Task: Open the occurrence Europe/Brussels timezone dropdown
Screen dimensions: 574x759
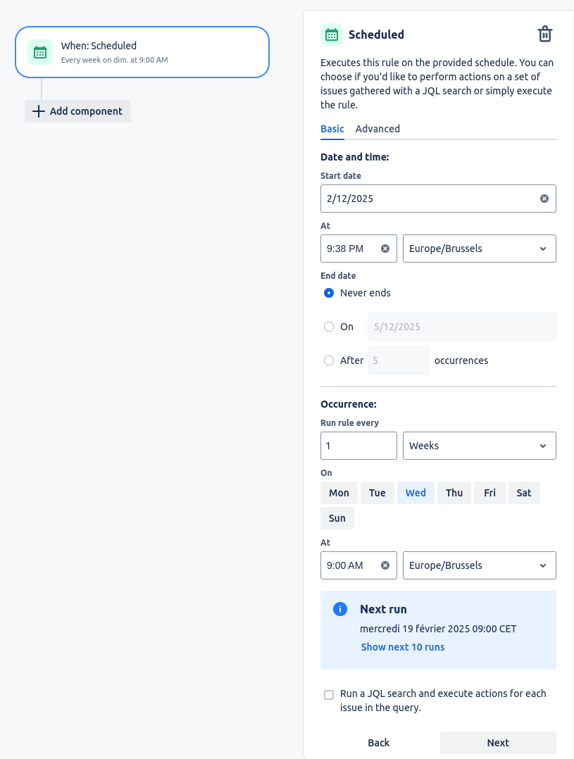Action: click(x=480, y=565)
